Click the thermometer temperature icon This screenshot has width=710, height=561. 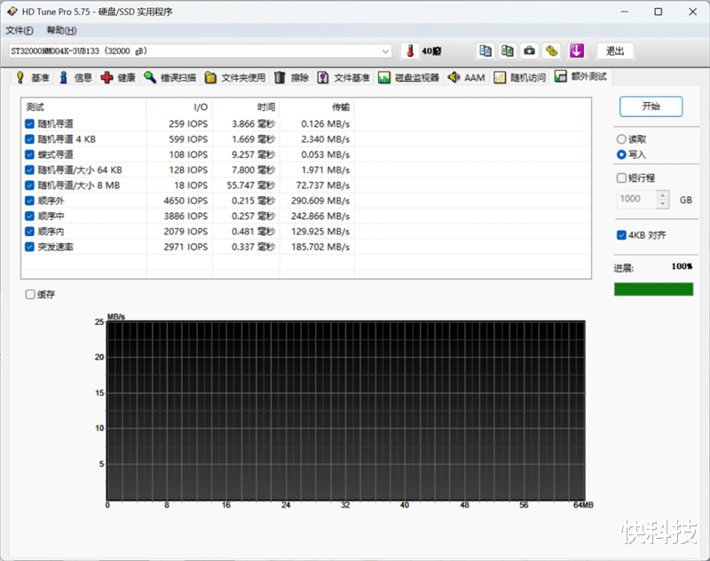(410, 51)
